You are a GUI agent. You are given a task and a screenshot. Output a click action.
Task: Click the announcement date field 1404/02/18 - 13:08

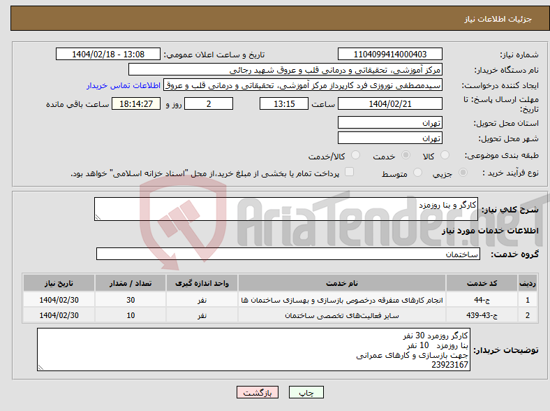coord(108,54)
